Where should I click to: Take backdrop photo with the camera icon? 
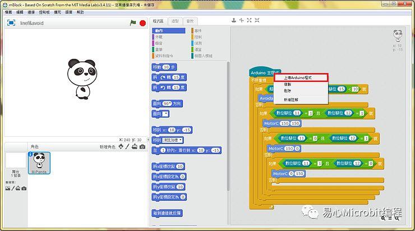click(x=24, y=188)
